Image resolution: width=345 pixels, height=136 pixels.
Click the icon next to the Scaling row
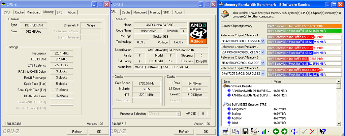[229, 113]
